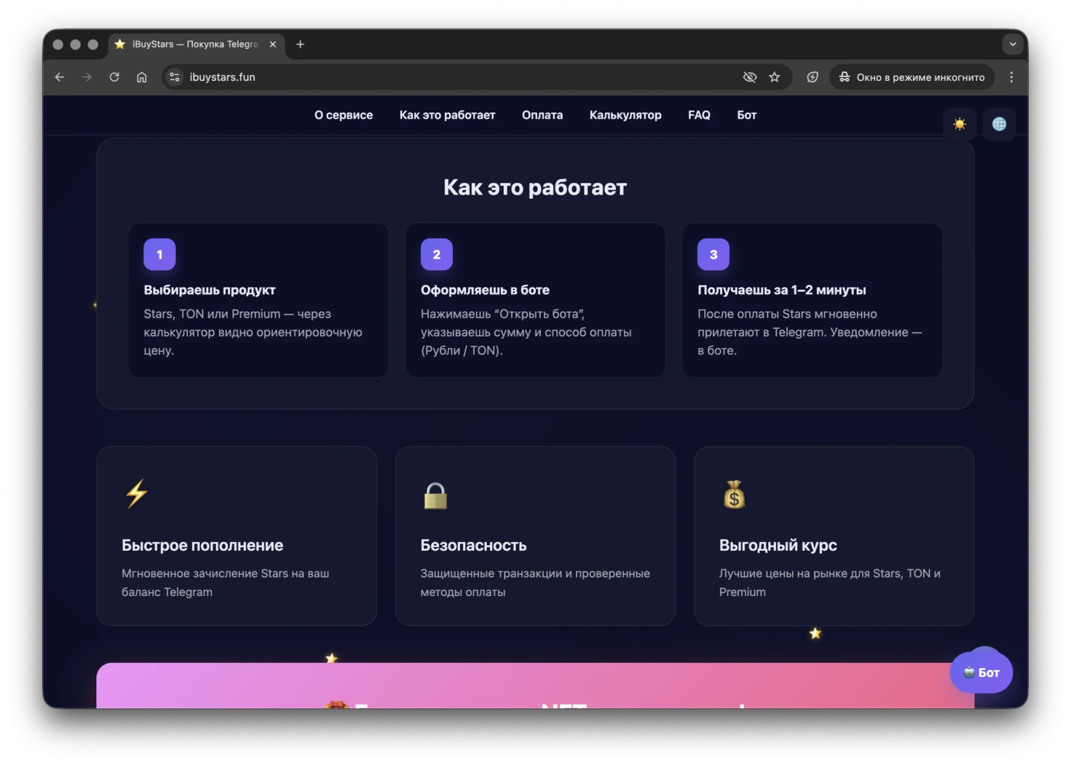Image resolution: width=1071 pixels, height=765 pixels.
Task: Expand the tab search chevron at top right
Action: tap(1013, 45)
